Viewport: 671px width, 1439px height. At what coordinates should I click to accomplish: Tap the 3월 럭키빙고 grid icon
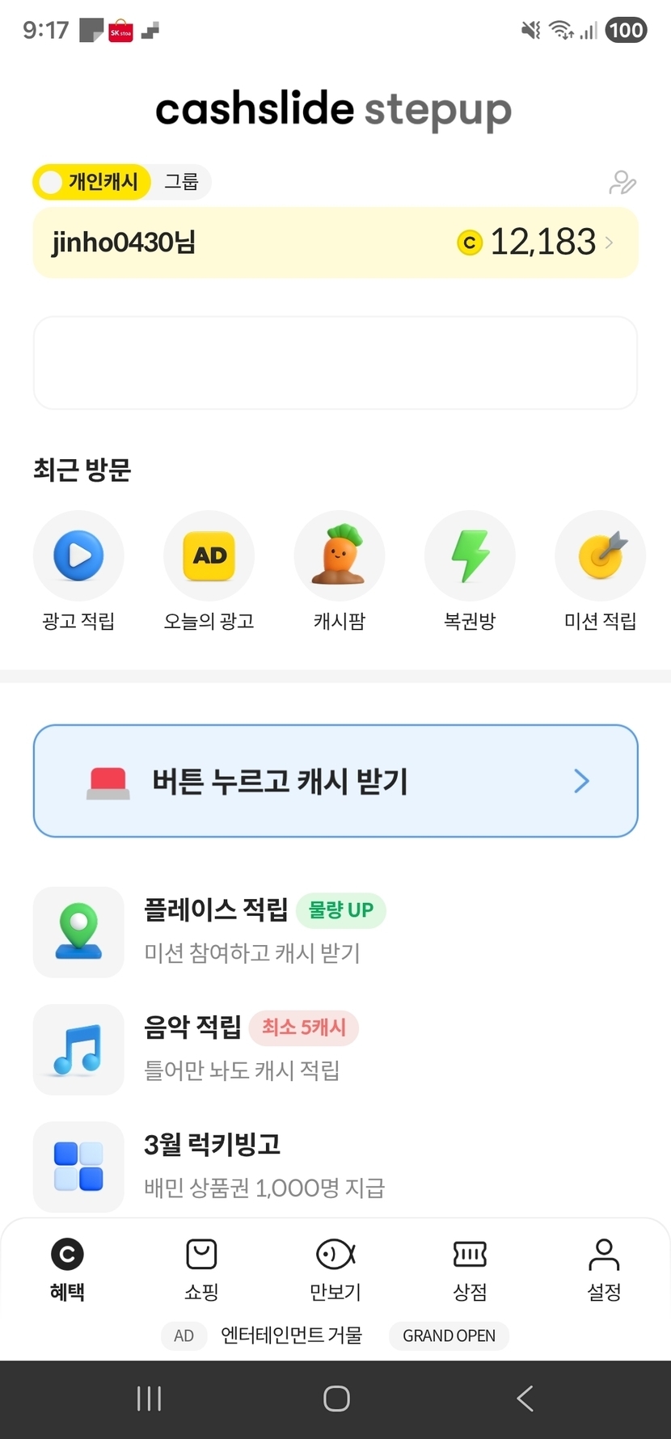(x=78, y=1167)
